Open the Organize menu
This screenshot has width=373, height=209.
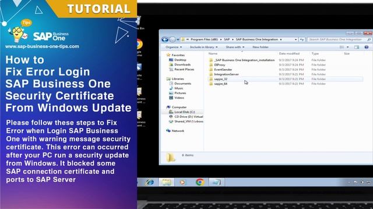(x=174, y=47)
